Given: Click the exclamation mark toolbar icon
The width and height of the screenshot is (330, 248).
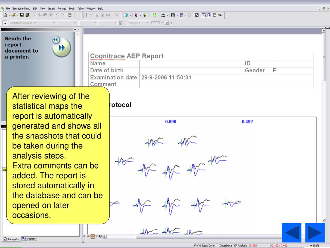Looking at the screenshot, I should coord(86,15).
